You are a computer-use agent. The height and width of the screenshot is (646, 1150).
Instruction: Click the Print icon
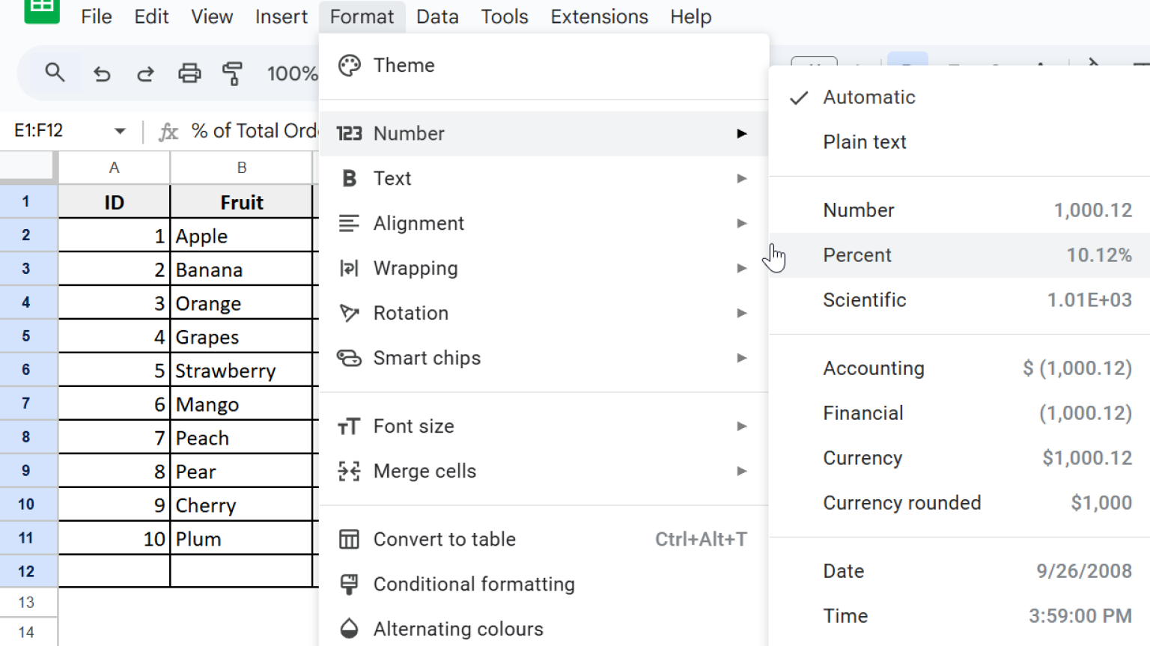tap(189, 73)
